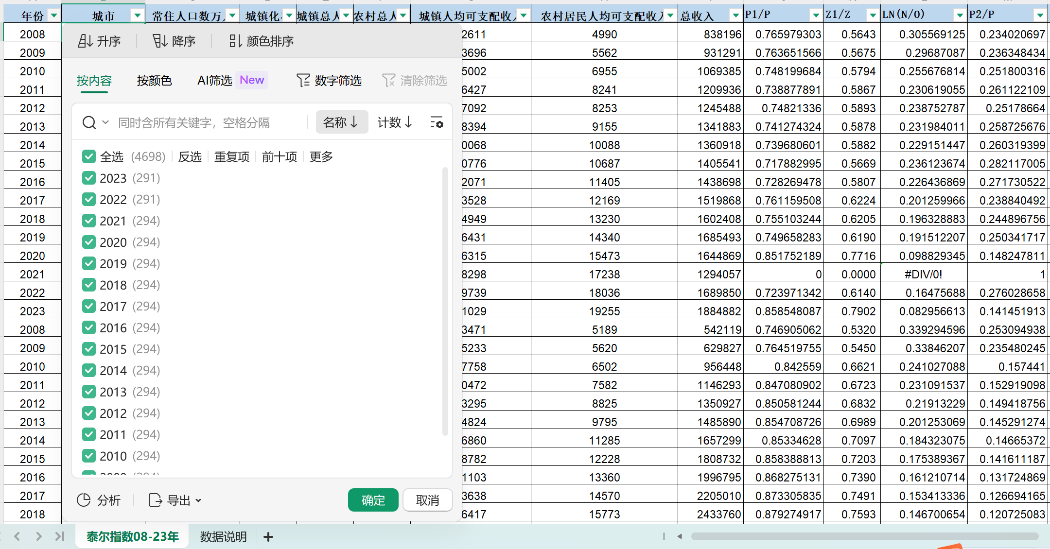Click the search magnifier icon

click(x=89, y=122)
